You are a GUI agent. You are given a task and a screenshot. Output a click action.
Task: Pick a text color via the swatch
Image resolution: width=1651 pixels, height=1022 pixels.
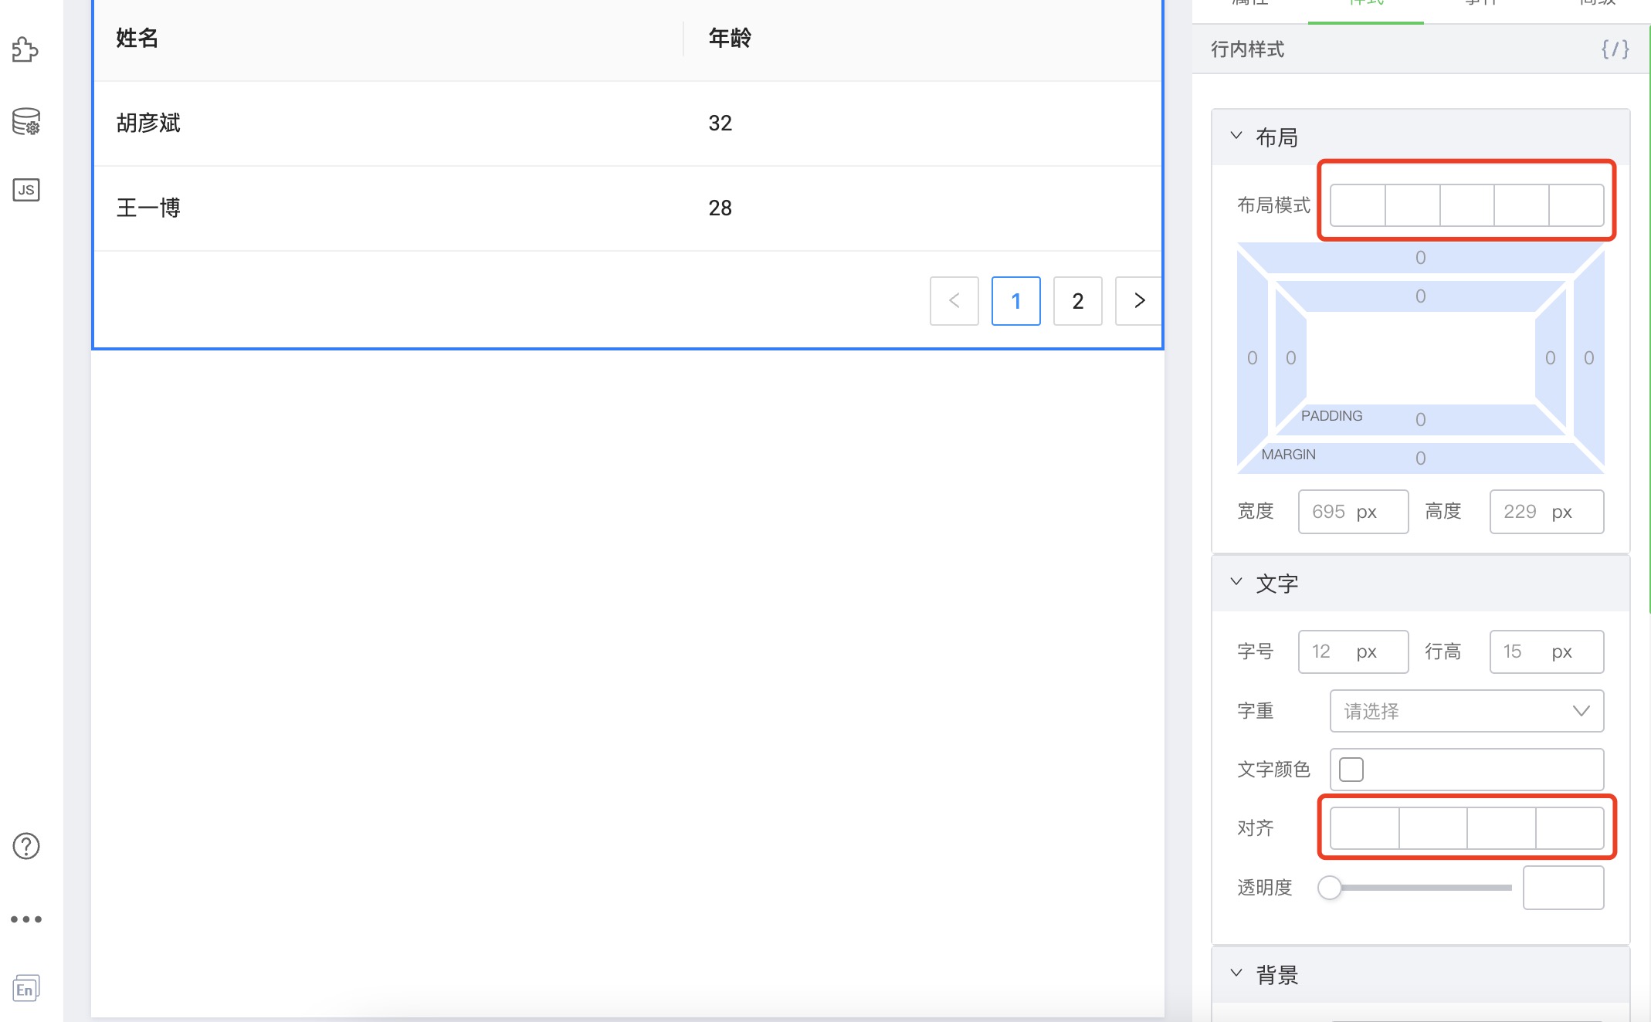pos(1351,770)
